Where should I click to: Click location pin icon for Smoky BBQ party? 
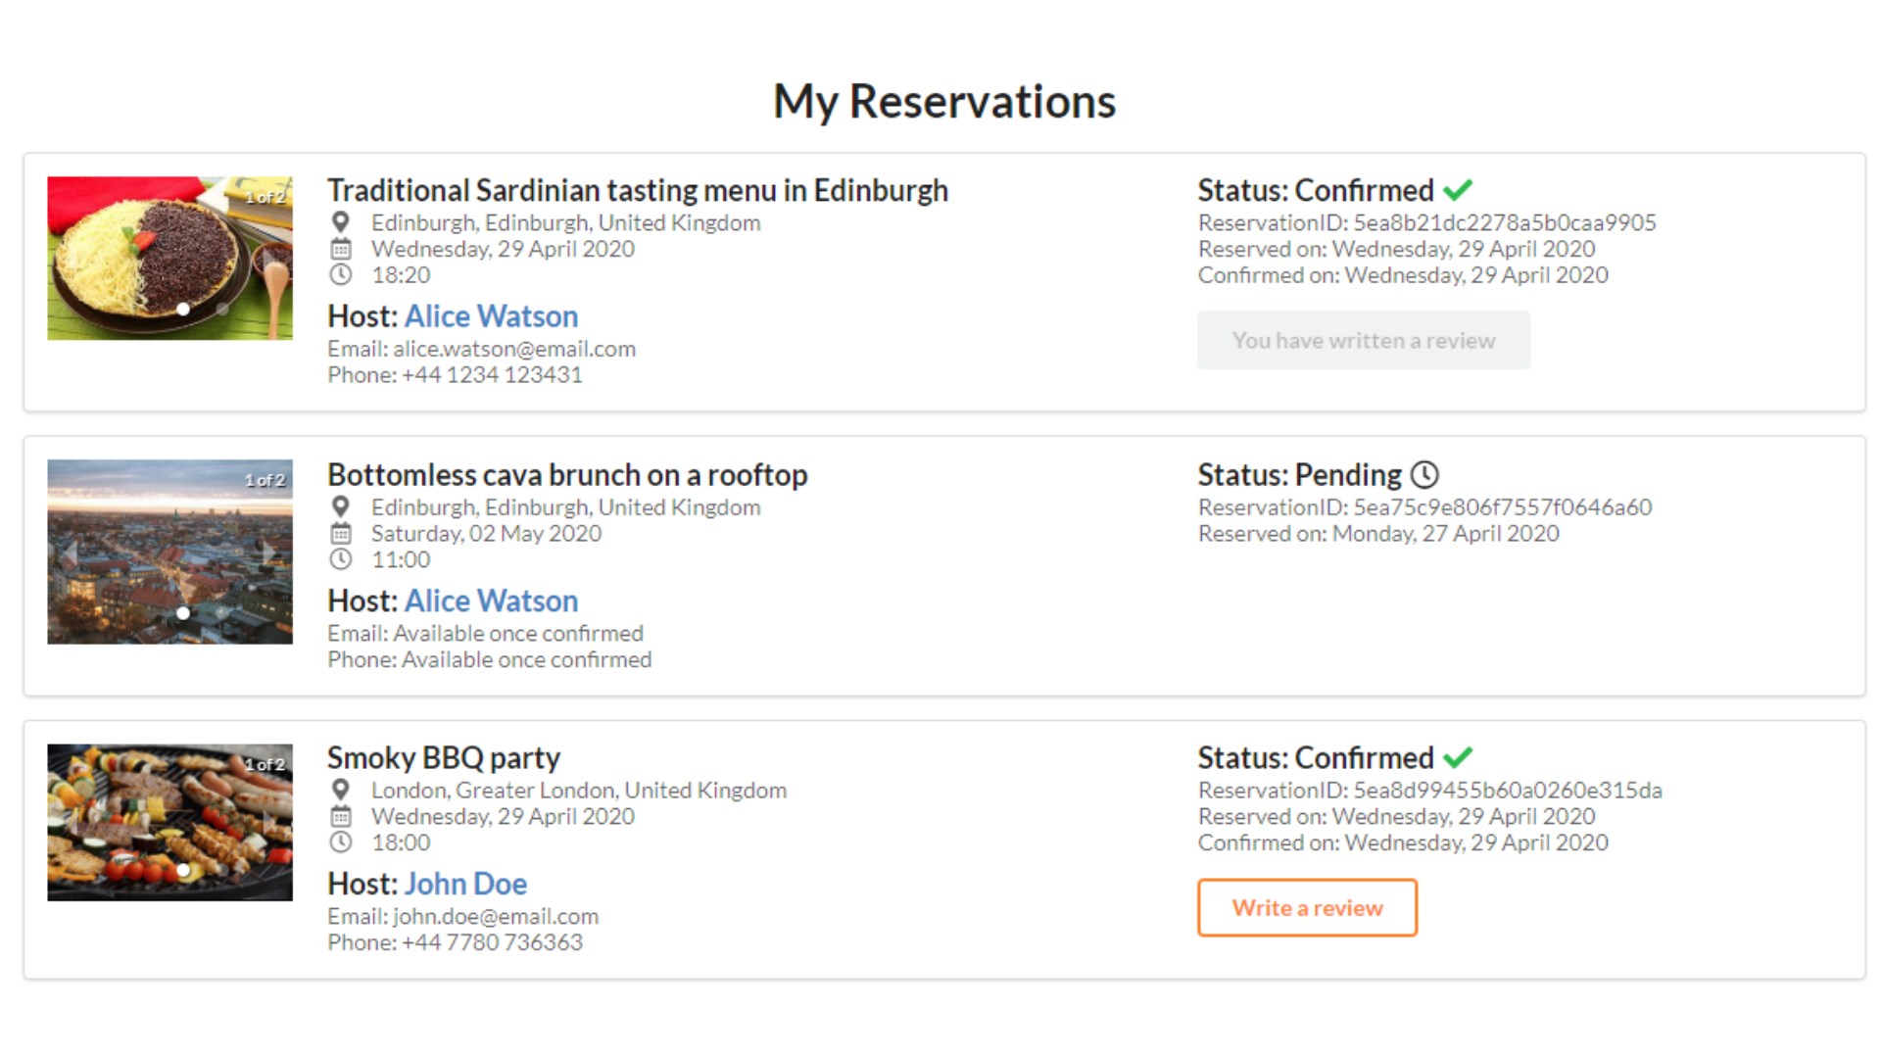340,790
